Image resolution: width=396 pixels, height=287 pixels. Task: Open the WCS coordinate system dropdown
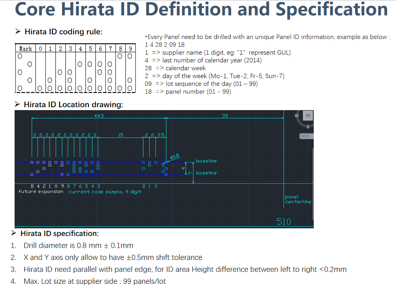click(306, 136)
